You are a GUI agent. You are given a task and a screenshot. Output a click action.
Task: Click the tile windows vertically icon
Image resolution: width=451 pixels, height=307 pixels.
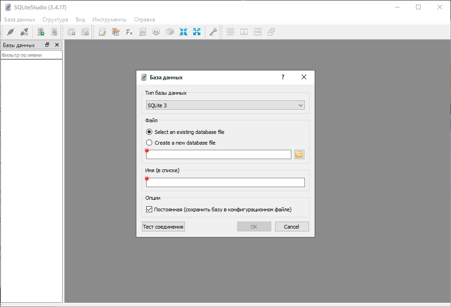(244, 32)
